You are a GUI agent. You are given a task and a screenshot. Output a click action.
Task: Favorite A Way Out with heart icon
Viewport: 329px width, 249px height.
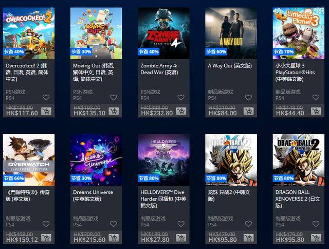click(x=248, y=97)
